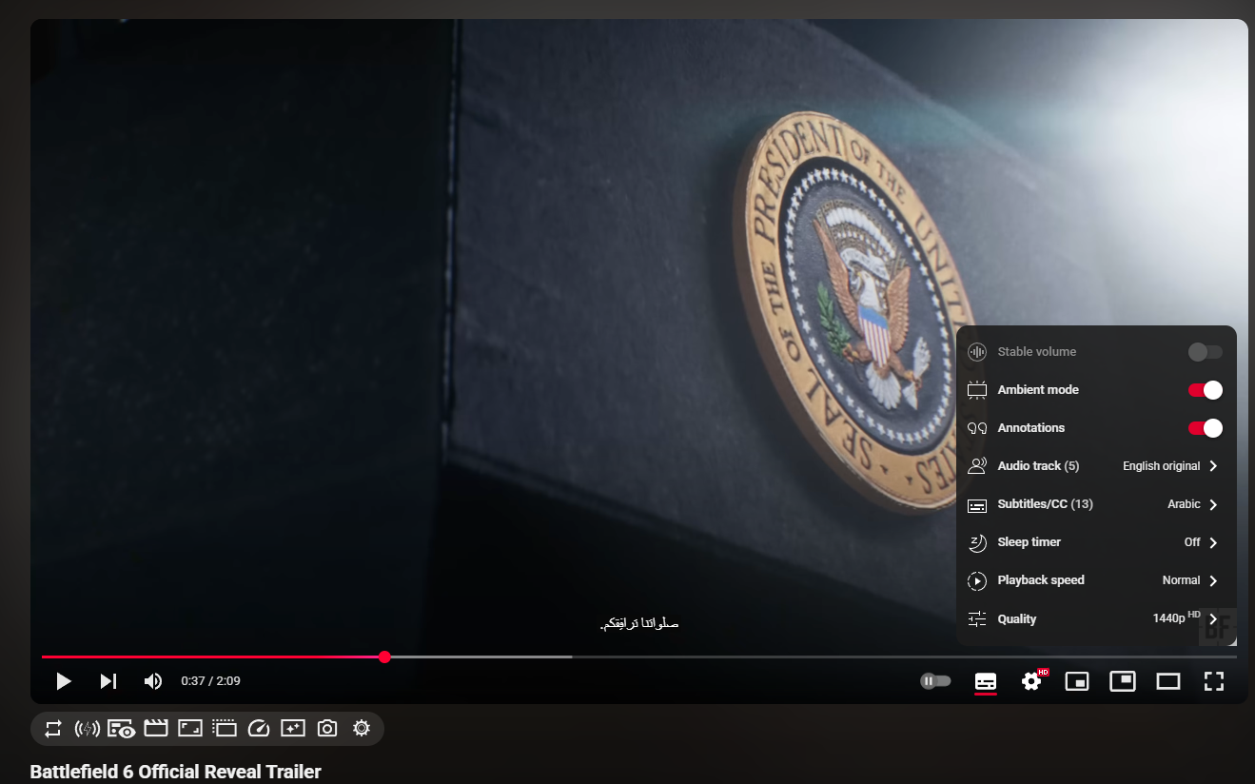Viewport: 1255px width, 784px height.
Task: Click the corner-brackets frame icon below the player
Action: point(190,729)
